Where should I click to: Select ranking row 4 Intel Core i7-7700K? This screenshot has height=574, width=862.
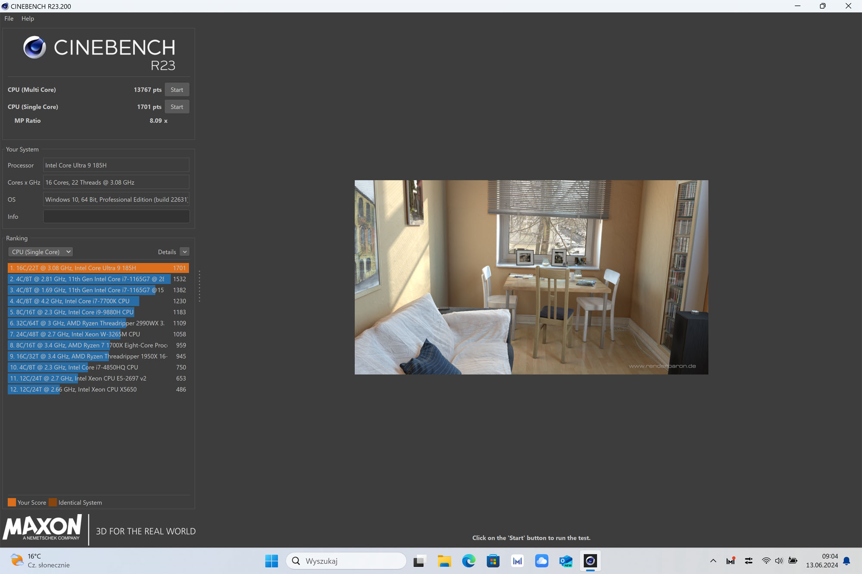point(98,301)
